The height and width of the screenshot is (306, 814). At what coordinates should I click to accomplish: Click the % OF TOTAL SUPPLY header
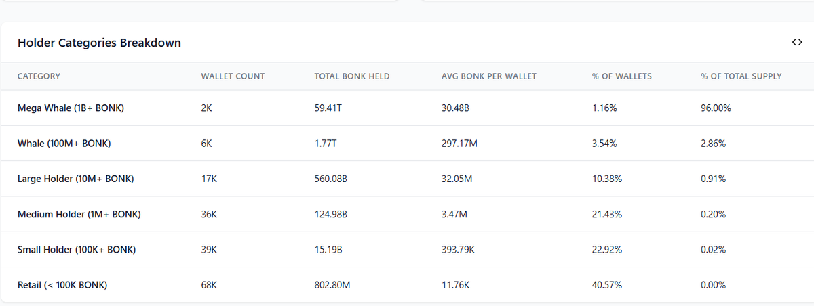[741, 76]
